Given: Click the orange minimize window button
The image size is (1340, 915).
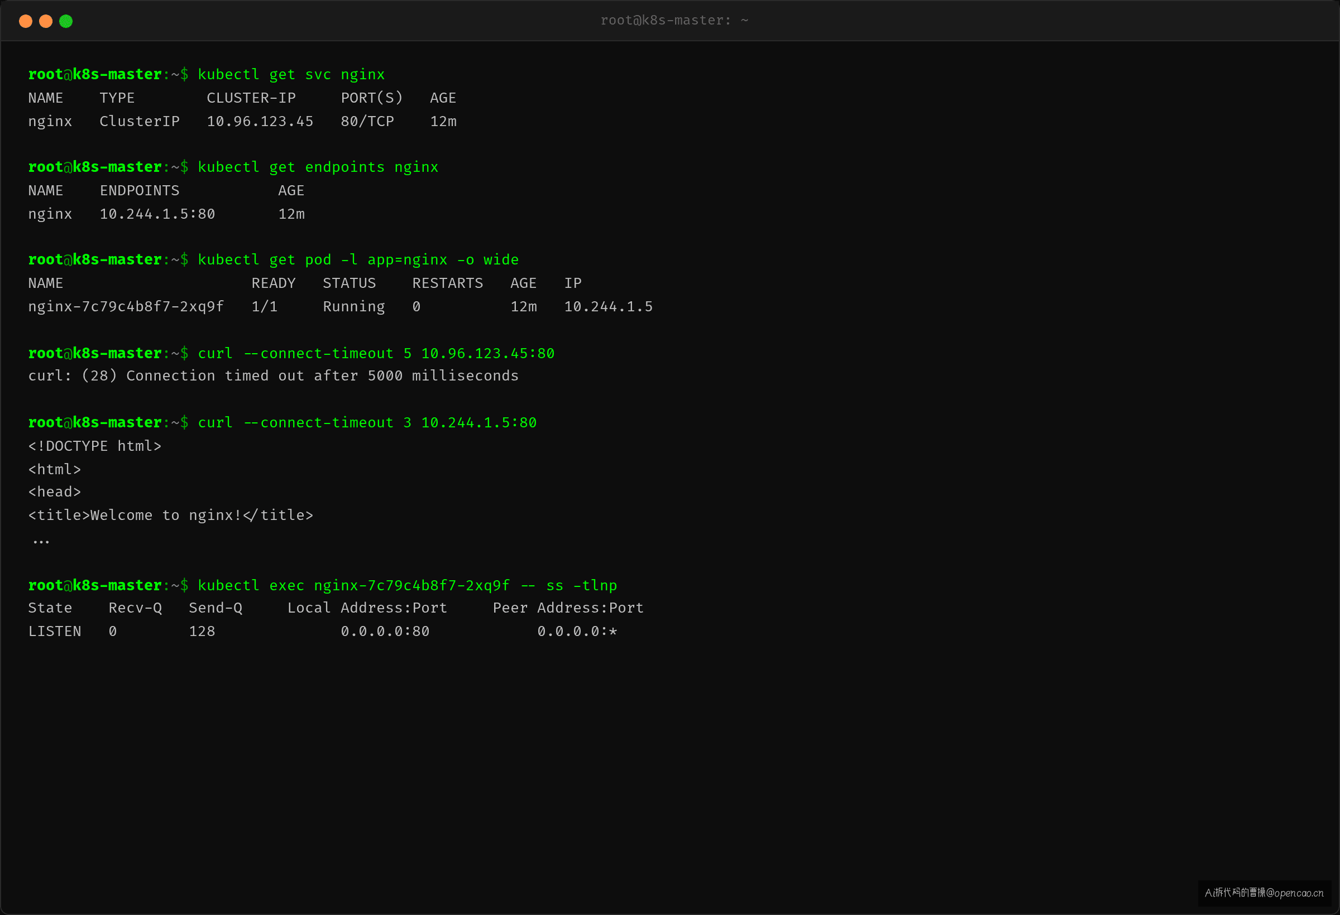Looking at the screenshot, I should (x=46, y=21).
